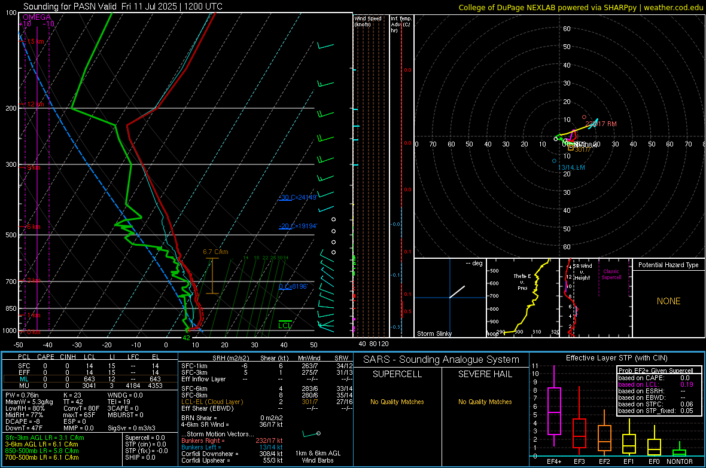Click the 'Eff Shear (EBWD)' row

[x=267, y=409]
